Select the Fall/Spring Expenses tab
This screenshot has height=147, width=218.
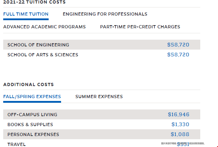(32, 96)
